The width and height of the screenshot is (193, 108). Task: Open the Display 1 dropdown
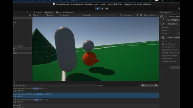pyautogui.click(x=52, y=15)
